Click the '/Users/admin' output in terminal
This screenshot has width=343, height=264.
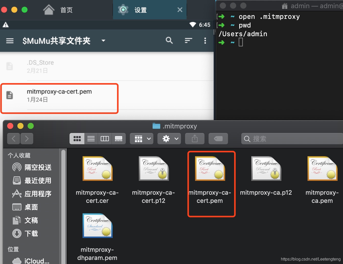pyautogui.click(x=243, y=34)
